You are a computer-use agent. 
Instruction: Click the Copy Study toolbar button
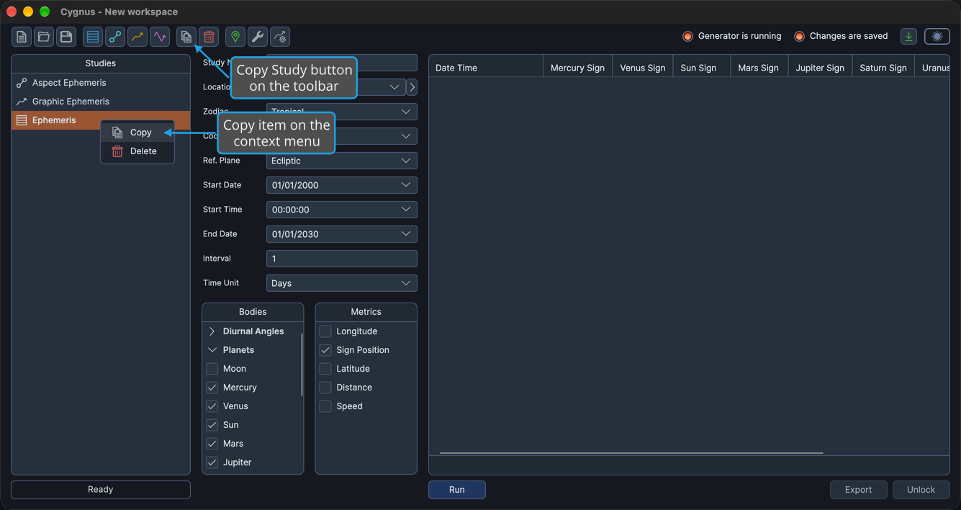(x=186, y=37)
